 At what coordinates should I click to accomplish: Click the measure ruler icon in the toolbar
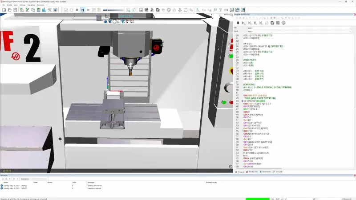click(x=198, y=10)
